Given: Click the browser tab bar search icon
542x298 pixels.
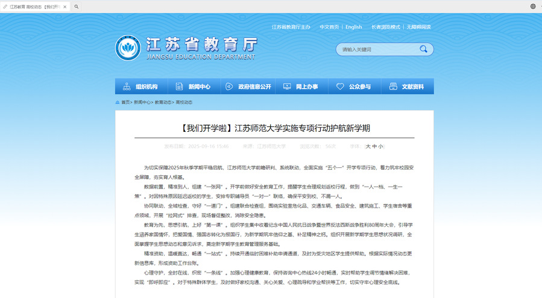Looking at the screenshot, I should 77,6.
